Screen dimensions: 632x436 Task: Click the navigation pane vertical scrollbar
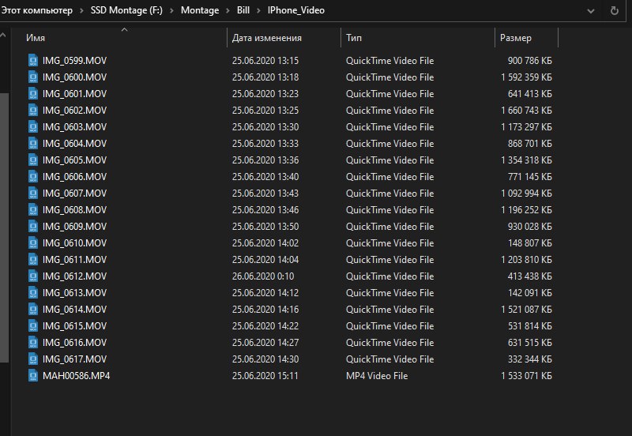point(4,227)
